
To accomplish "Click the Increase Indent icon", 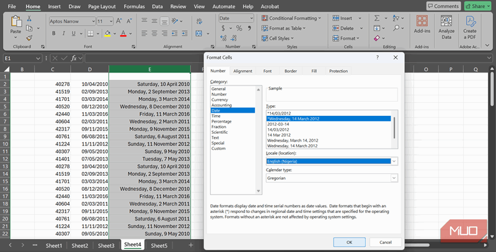I will point(185,33).
